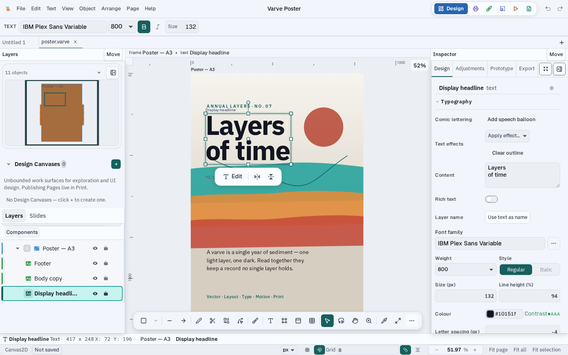Screen dimensions: 568x355
Task: Open the Arrange menu
Action: tap(111, 9)
